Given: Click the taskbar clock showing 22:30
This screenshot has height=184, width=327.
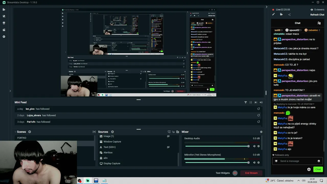Looking at the screenshot, I should click(x=312, y=181).
